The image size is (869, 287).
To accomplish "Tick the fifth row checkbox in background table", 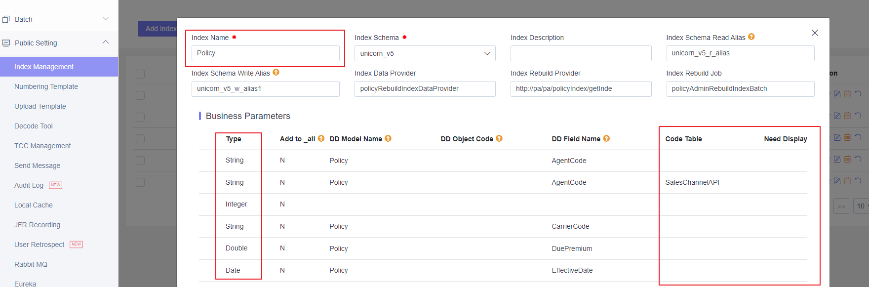I will [x=140, y=182].
